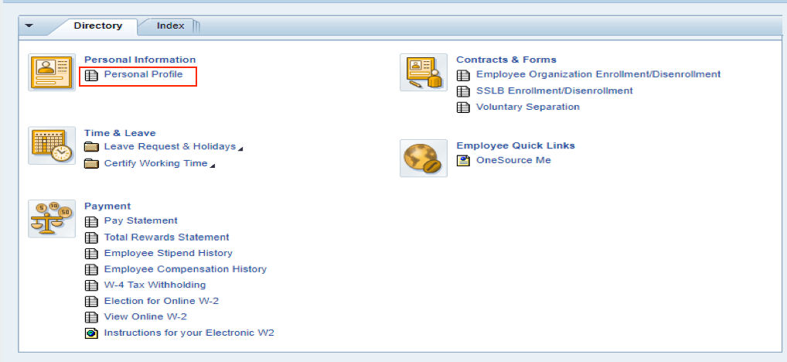Click the Contracts & Forms category icon

pyautogui.click(x=424, y=73)
